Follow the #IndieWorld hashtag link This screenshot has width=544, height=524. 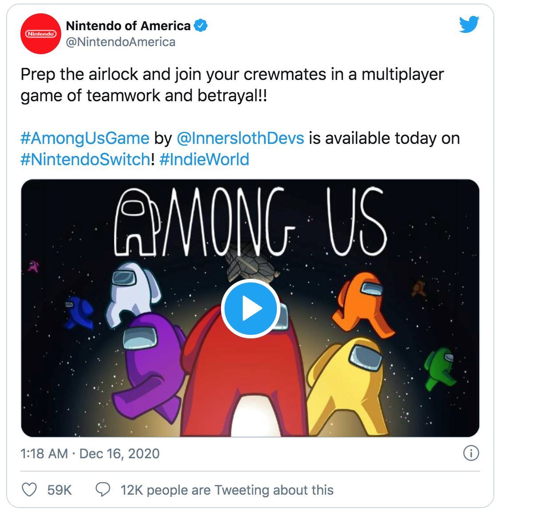coord(204,159)
